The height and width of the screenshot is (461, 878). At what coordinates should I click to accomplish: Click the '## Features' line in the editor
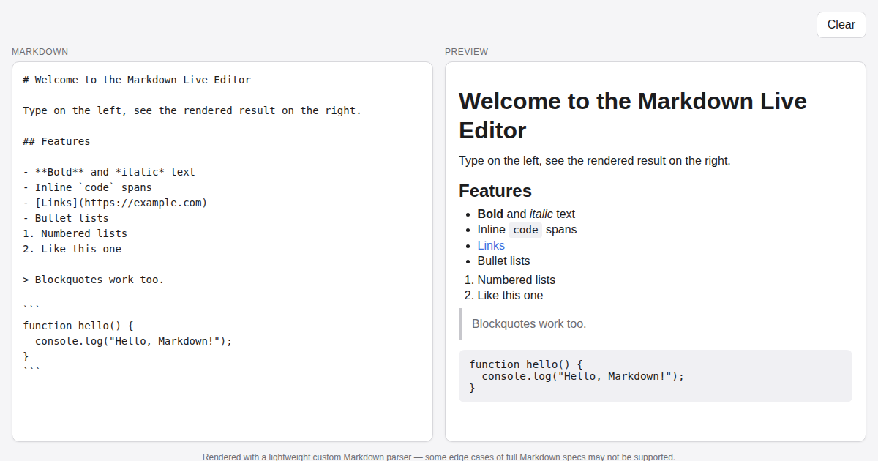coord(56,141)
